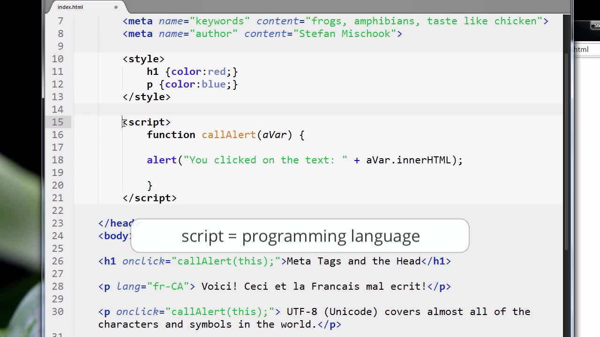Click the opening <style> tag
This screenshot has width=600, height=337.
click(143, 59)
